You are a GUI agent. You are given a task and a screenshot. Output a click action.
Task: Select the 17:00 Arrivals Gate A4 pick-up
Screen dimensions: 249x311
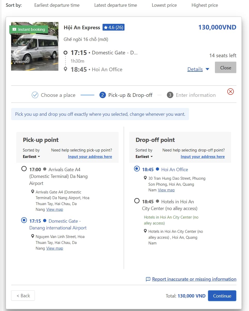tap(24, 169)
